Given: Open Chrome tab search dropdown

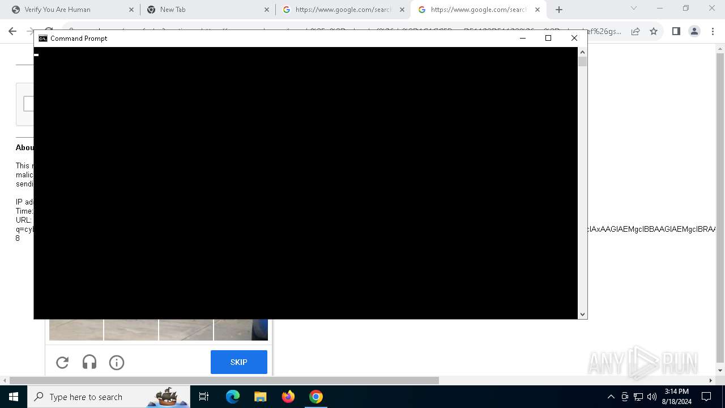Looking at the screenshot, I should pyautogui.click(x=634, y=8).
